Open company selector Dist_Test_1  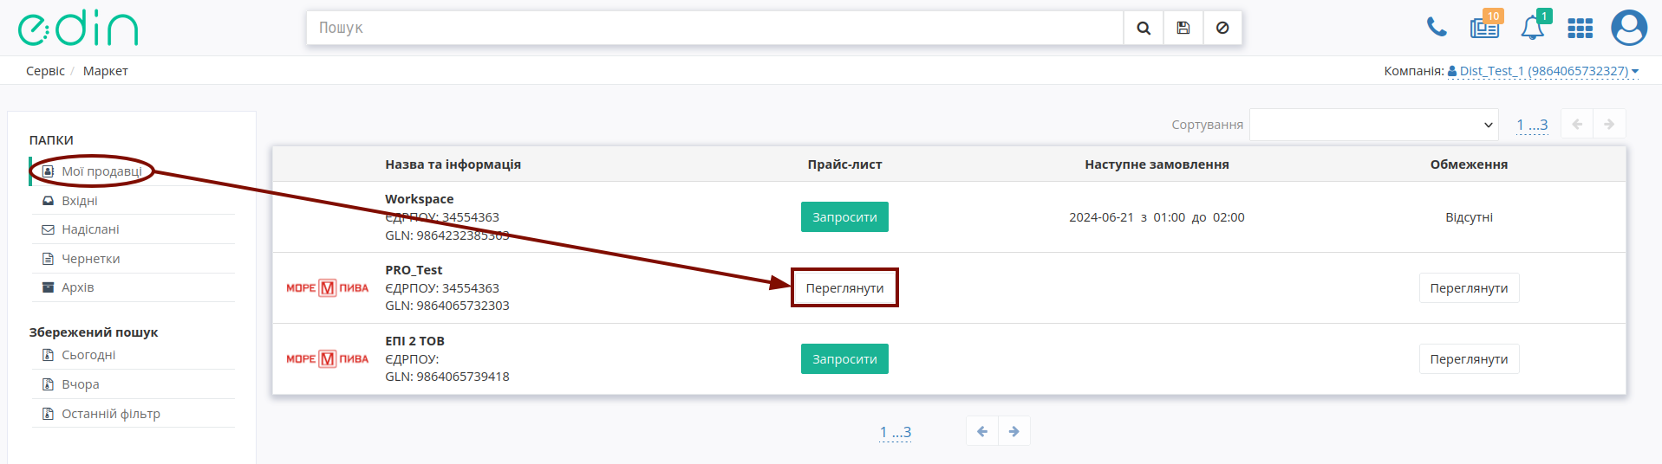(x=1543, y=71)
